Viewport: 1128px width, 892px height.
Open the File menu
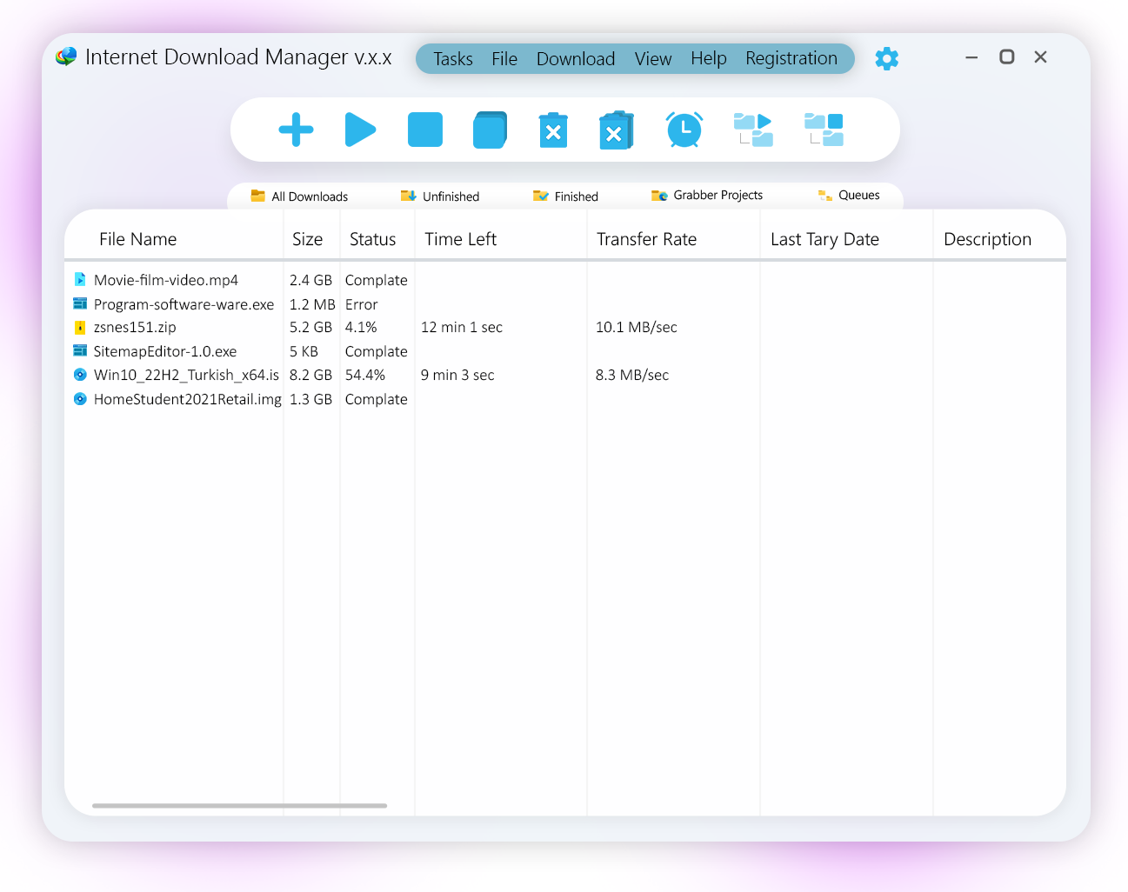click(x=504, y=59)
